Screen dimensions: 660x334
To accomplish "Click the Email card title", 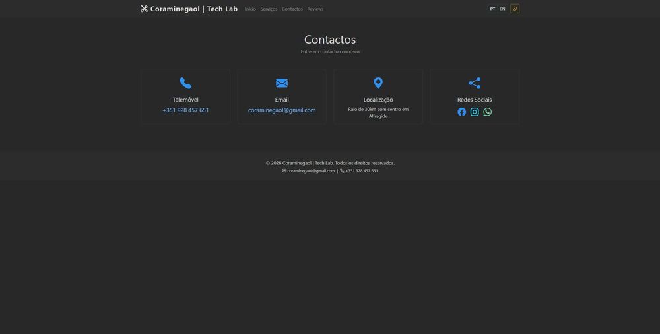I will [x=282, y=100].
